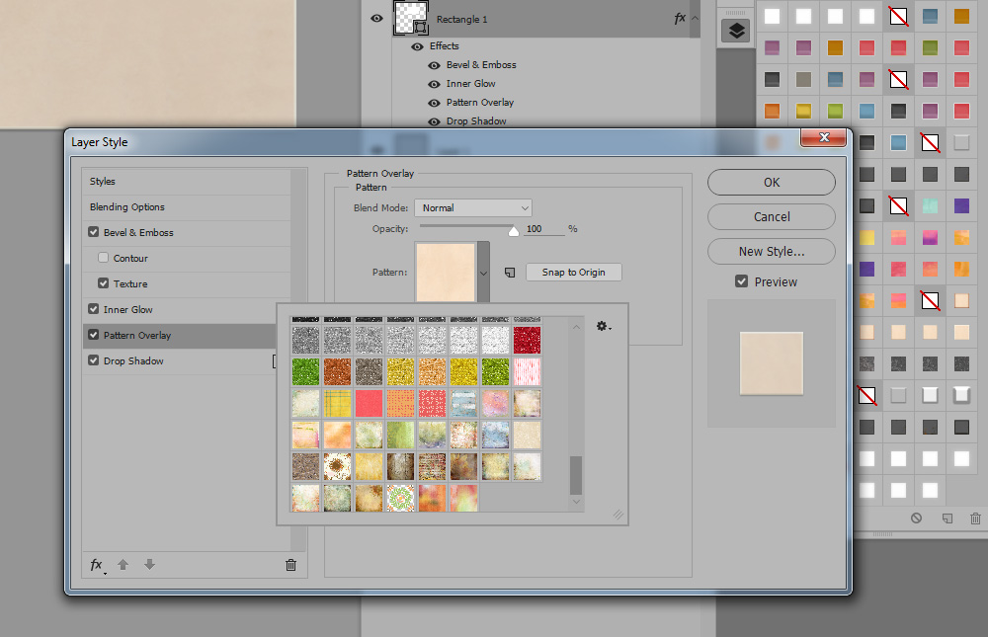
Task: Click the Cancel button
Action: pos(772,216)
